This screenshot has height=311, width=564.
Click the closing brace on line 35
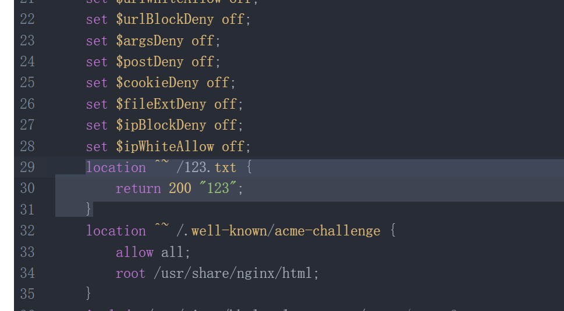coord(88,294)
